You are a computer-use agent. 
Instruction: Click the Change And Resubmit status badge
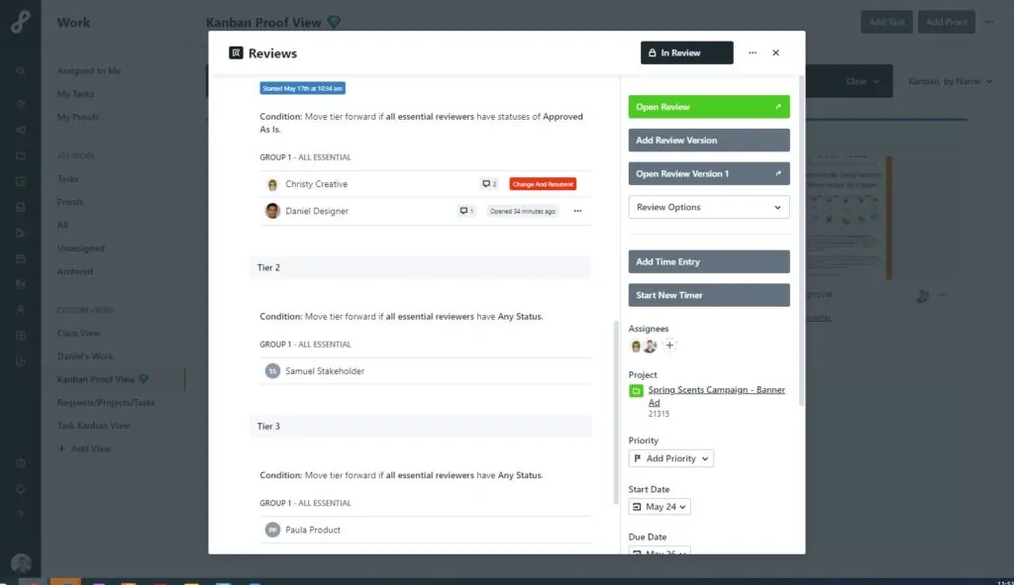pos(543,184)
